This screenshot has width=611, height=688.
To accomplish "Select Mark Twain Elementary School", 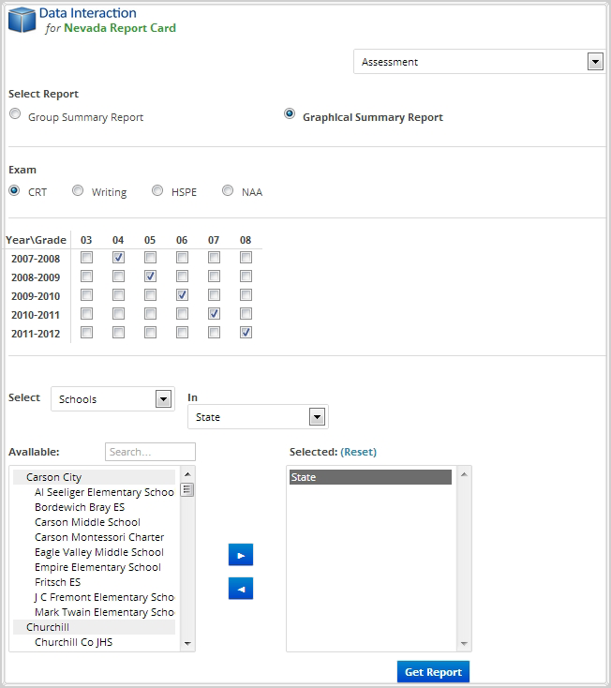I will (x=104, y=612).
